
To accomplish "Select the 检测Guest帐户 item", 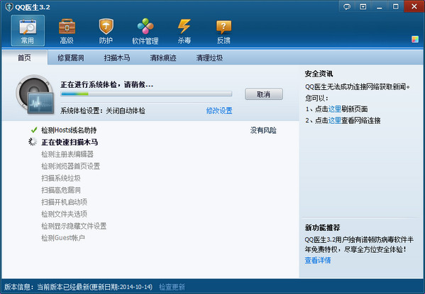I will tap(63, 238).
